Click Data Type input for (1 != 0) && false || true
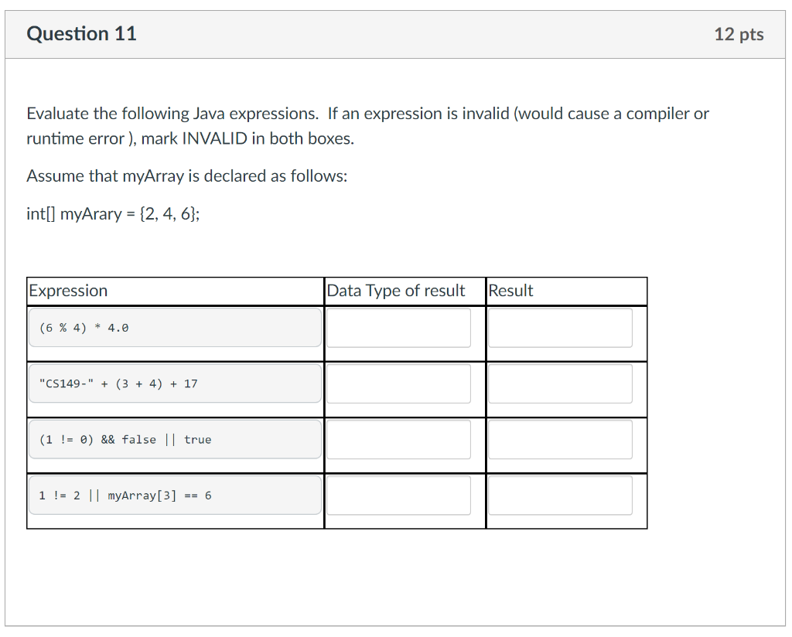Viewport: 792px width, 637px height. 398,438
